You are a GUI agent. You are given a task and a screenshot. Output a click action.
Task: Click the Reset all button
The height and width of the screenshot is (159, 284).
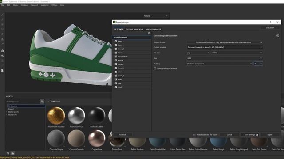[x=122, y=135]
